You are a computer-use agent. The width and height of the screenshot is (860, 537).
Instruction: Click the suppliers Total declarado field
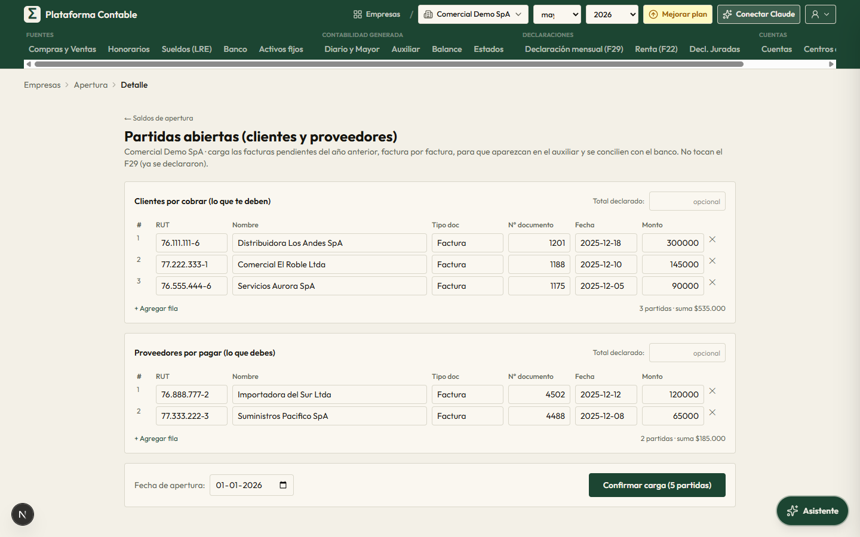[687, 353]
